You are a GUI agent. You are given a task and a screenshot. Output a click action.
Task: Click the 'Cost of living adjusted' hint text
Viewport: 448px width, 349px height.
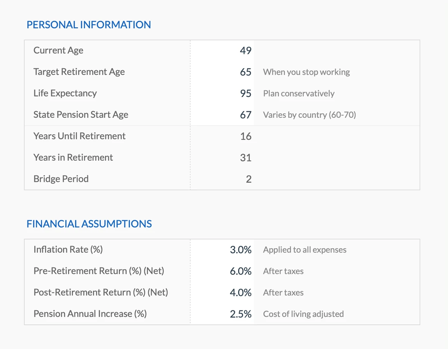pyautogui.click(x=303, y=314)
